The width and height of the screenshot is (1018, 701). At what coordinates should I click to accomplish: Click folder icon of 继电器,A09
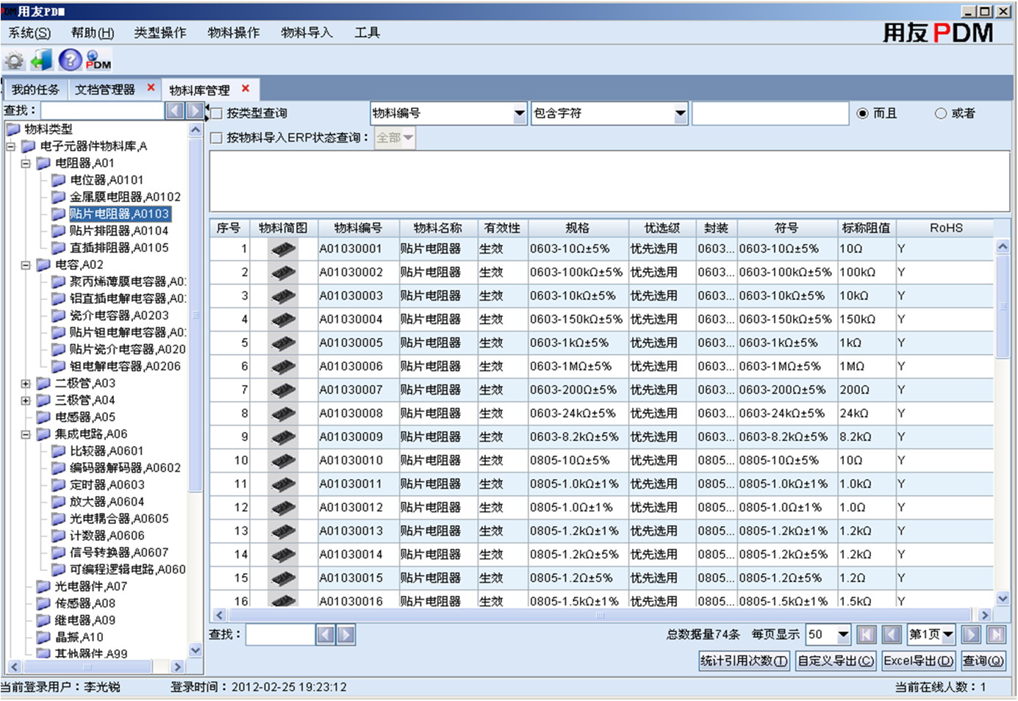coord(44,619)
